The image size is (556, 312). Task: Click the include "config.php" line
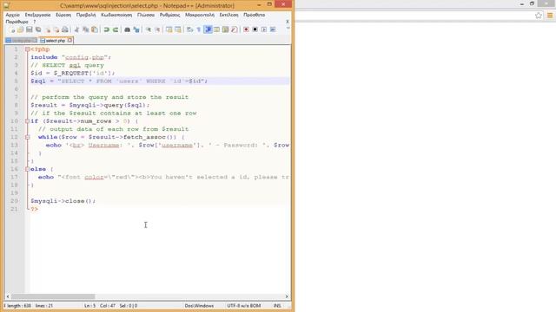pyautogui.click(x=71, y=57)
